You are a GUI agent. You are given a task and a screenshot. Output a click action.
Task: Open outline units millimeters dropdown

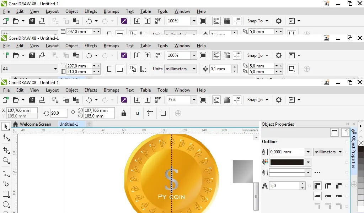tap(328, 152)
